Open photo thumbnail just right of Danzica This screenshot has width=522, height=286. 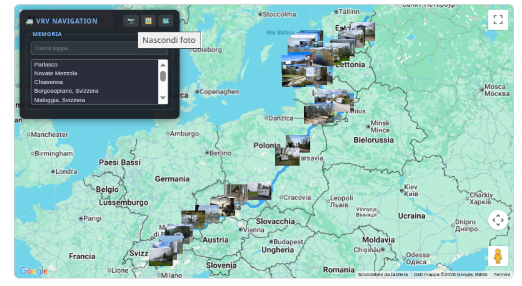pyautogui.click(x=319, y=114)
